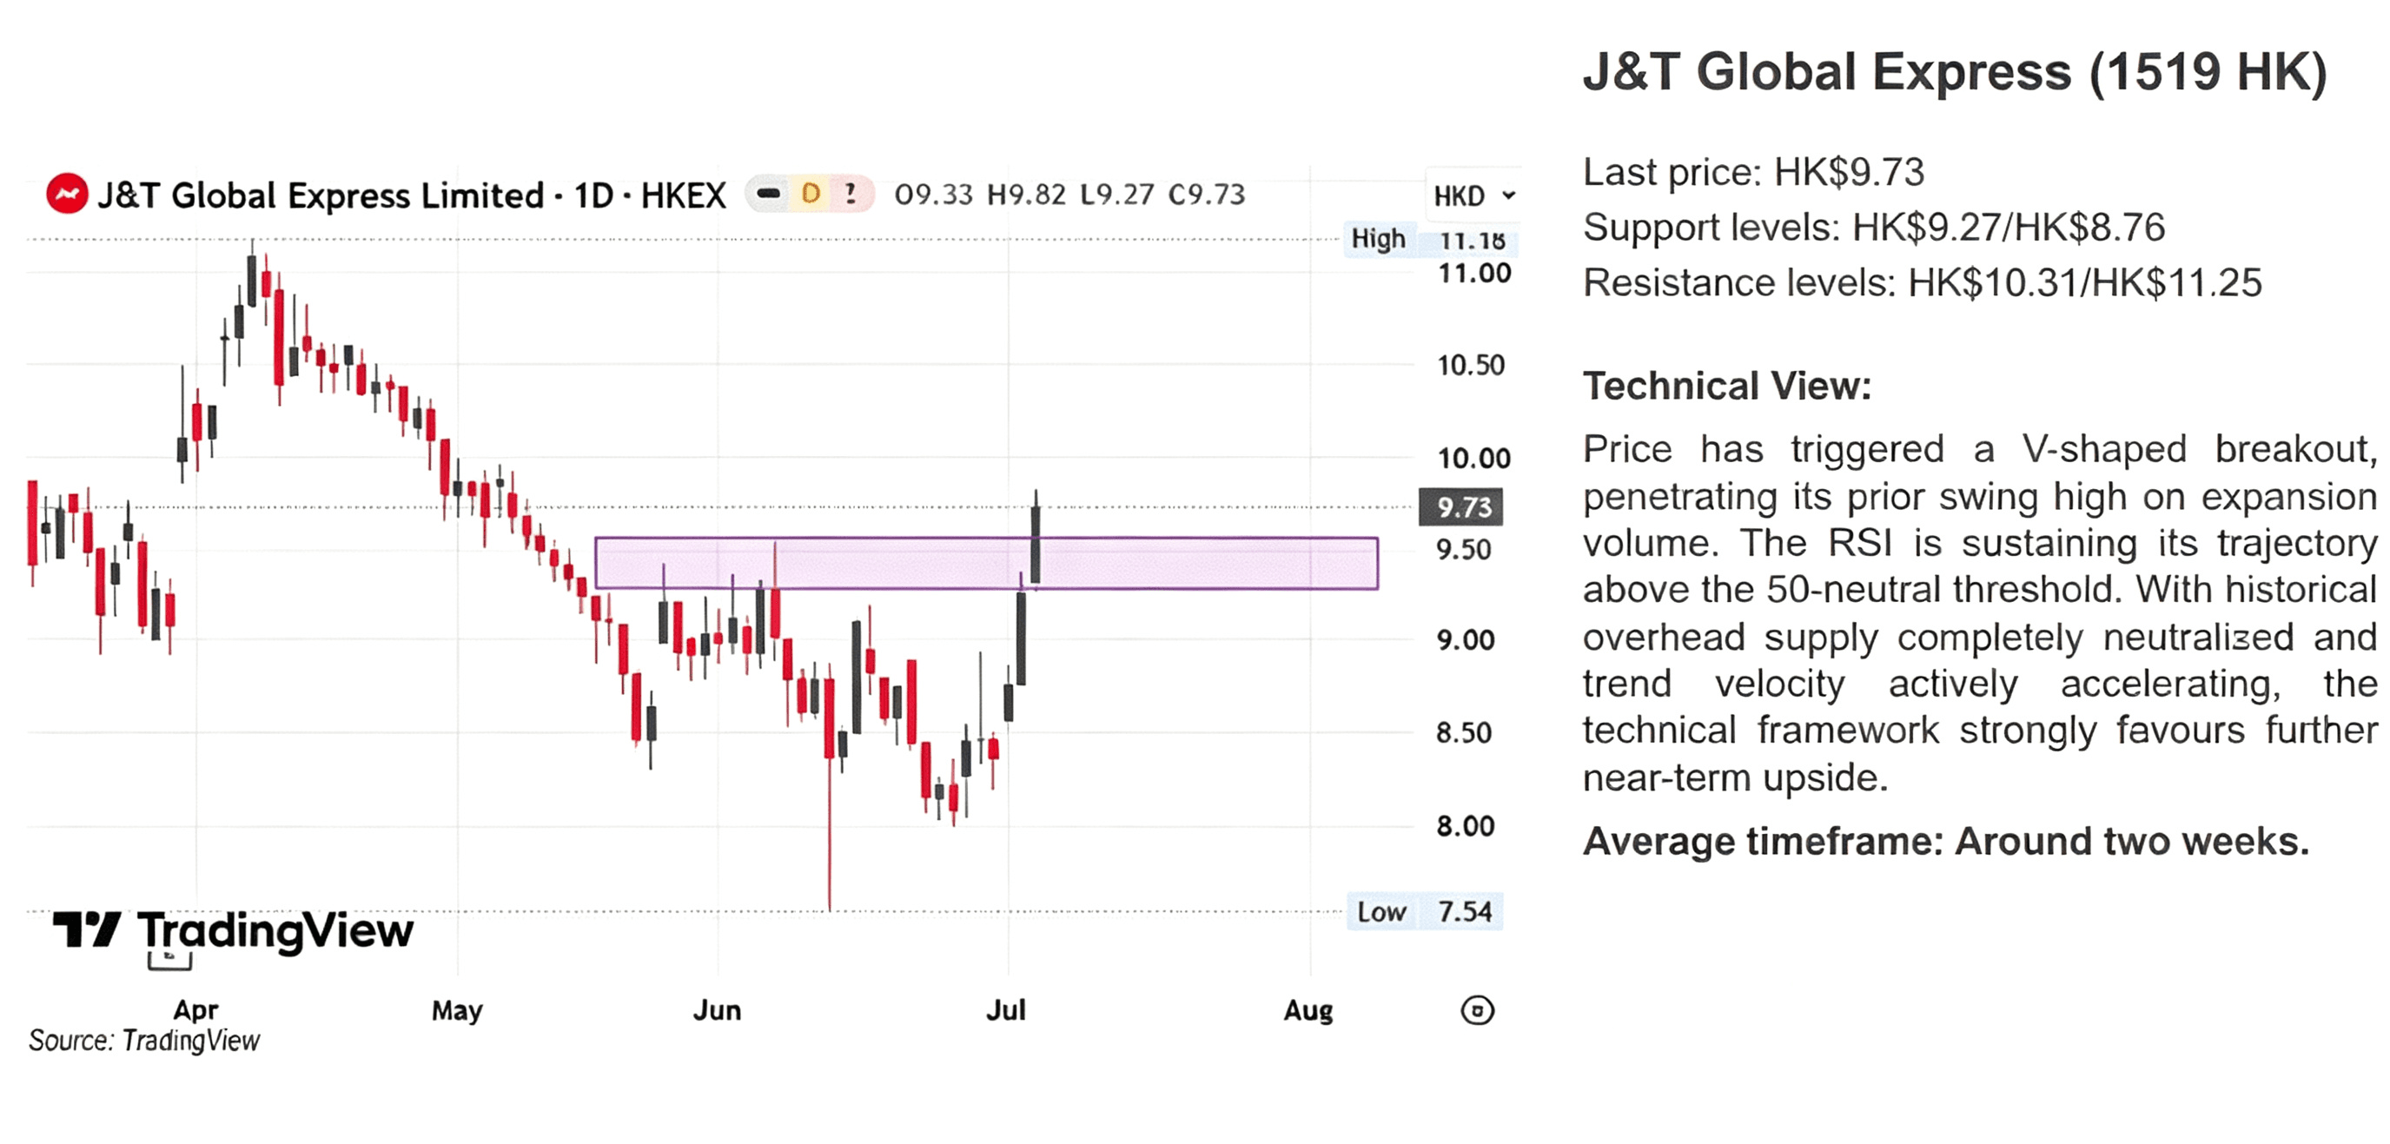
Task: Click the 10.00 price scale label
Action: pos(1473,458)
